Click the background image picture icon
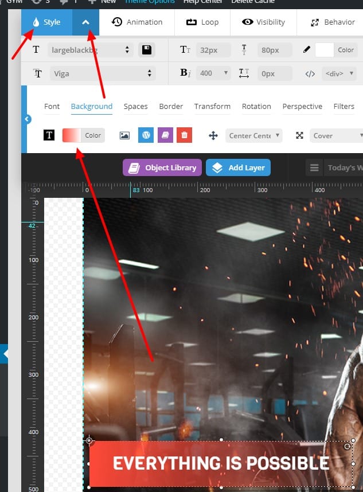The width and height of the screenshot is (363, 492). (x=124, y=136)
